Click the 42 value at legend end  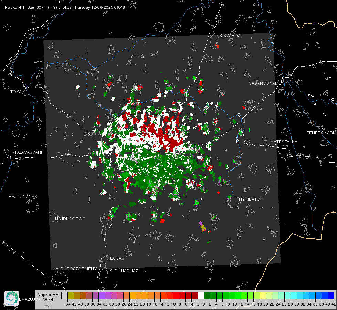coord(334,304)
